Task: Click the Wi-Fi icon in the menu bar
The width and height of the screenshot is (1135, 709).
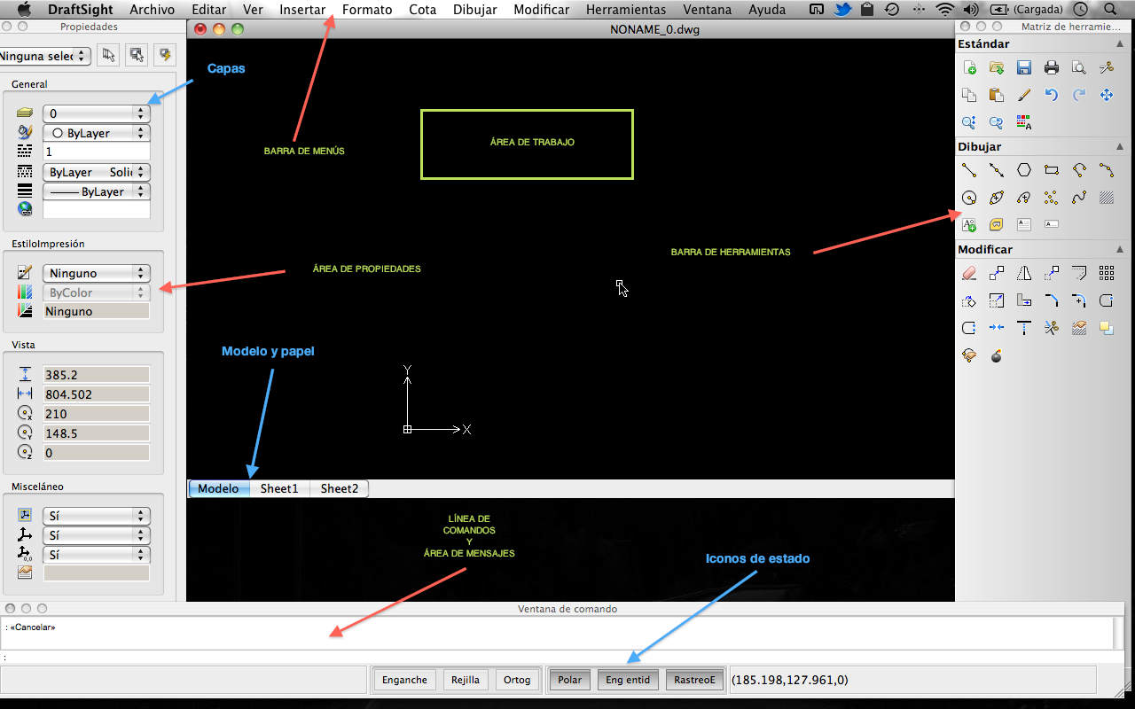Action: click(x=945, y=10)
